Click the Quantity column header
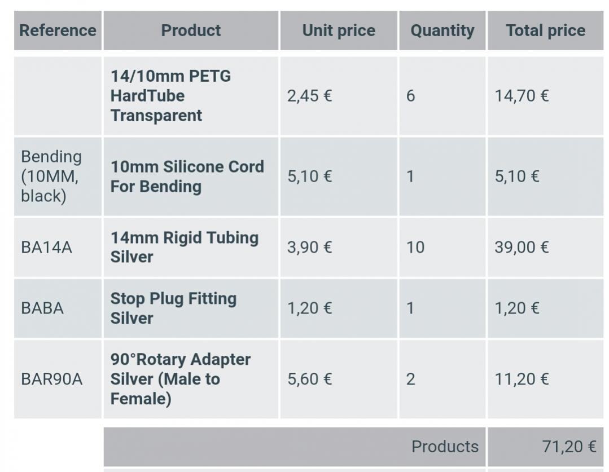This screenshot has height=472, width=609. click(x=442, y=30)
